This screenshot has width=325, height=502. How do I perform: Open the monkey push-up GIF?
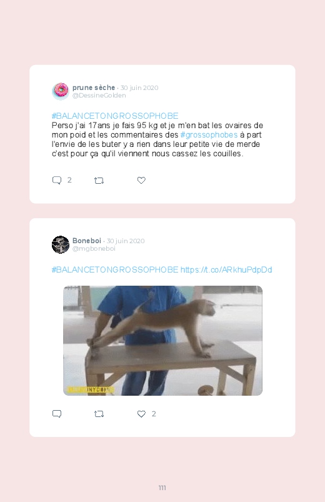(x=162, y=341)
